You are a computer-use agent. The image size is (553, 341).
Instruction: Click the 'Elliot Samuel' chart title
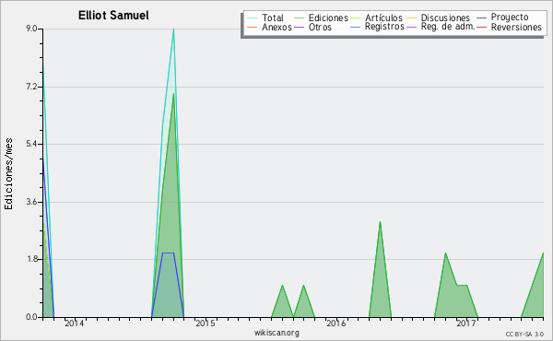click(113, 16)
